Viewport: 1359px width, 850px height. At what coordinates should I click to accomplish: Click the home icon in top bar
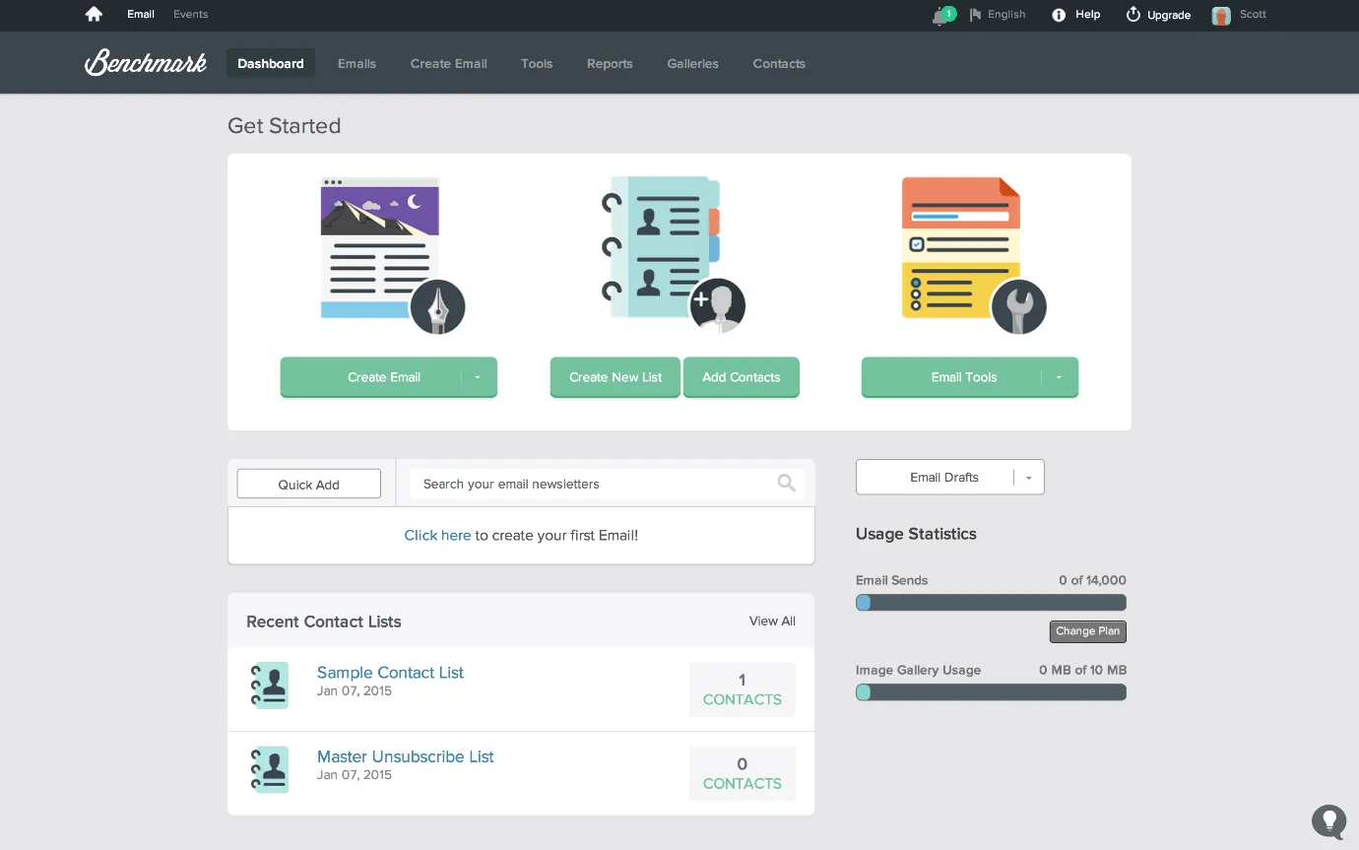(94, 15)
